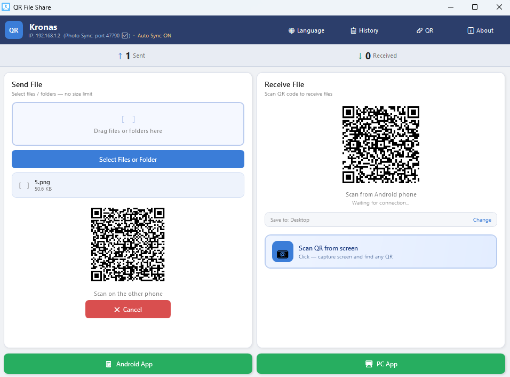Screen dimensions: 510x377
Task: Cancel the current file transfer
Action: point(128,309)
